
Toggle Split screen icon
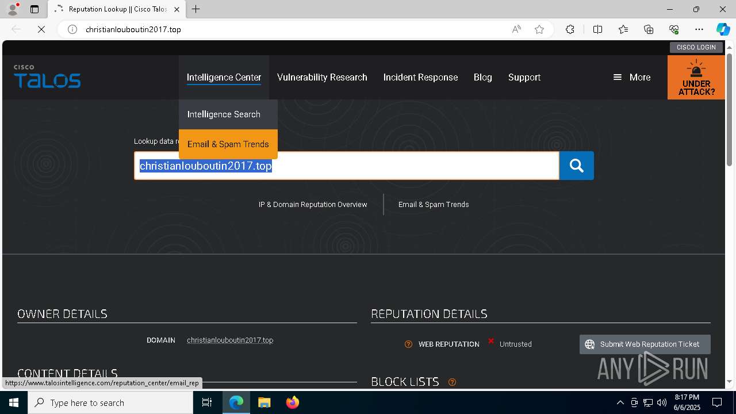tap(597, 29)
